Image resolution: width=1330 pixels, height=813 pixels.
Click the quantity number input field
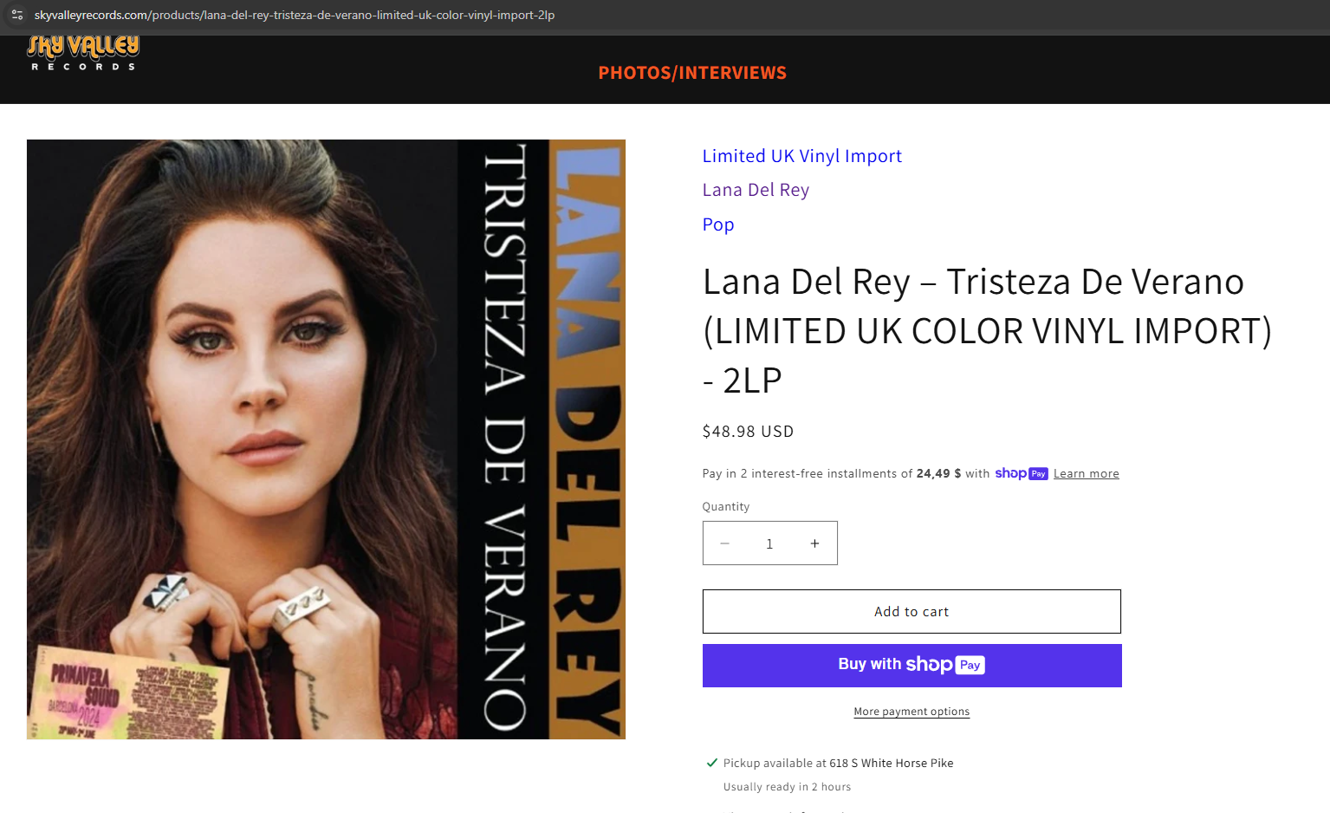click(769, 543)
